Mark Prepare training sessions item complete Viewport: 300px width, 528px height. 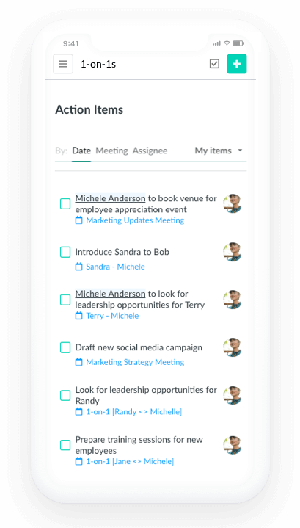pos(65,445)
